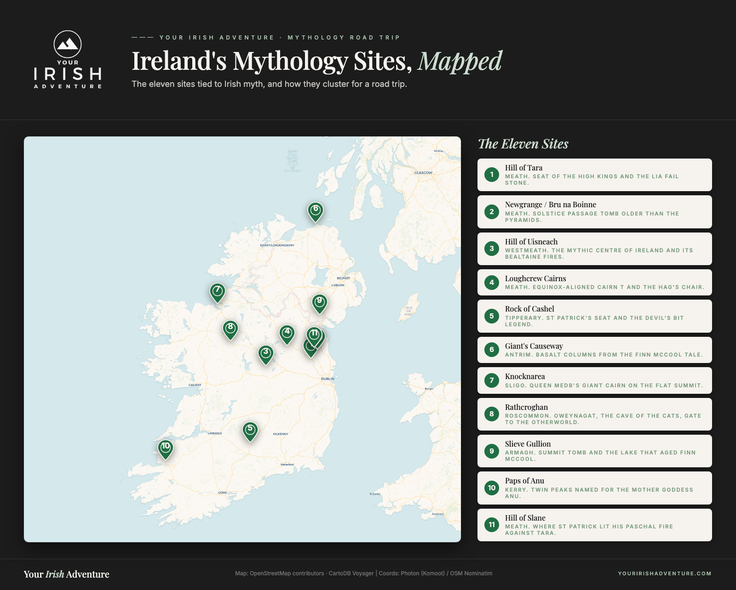Click the DERRY/LONDONDERRY map label

pyautogui.click(x=277, y=245)
